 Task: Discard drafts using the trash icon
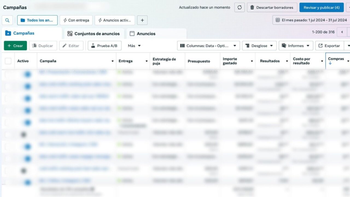(x=252, y=7)
